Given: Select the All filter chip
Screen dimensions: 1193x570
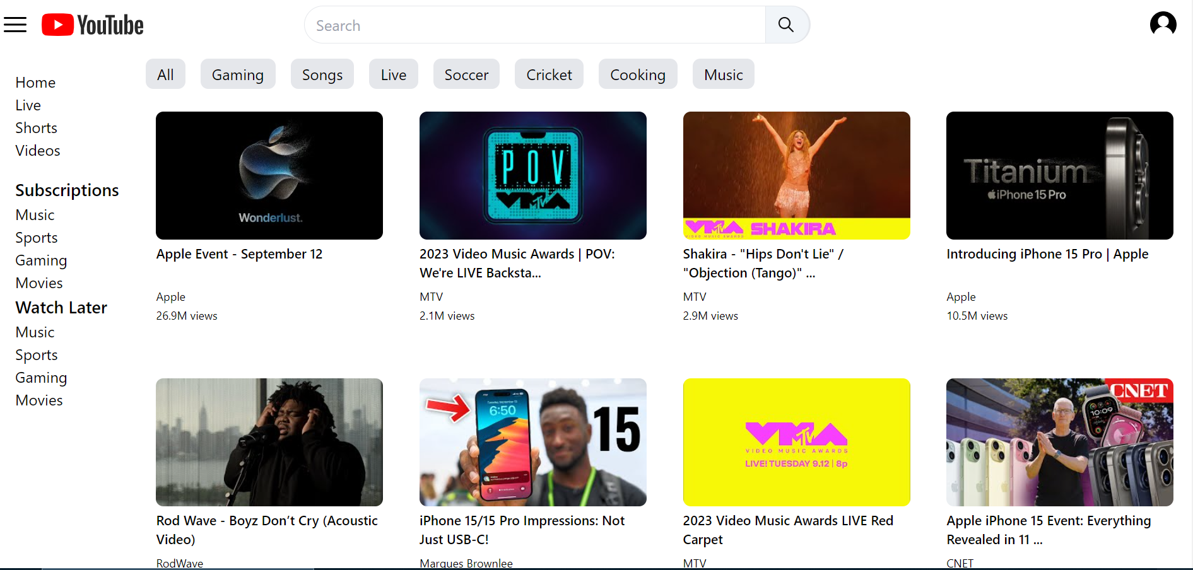Looking at the screenshot, I should (165, 74).
